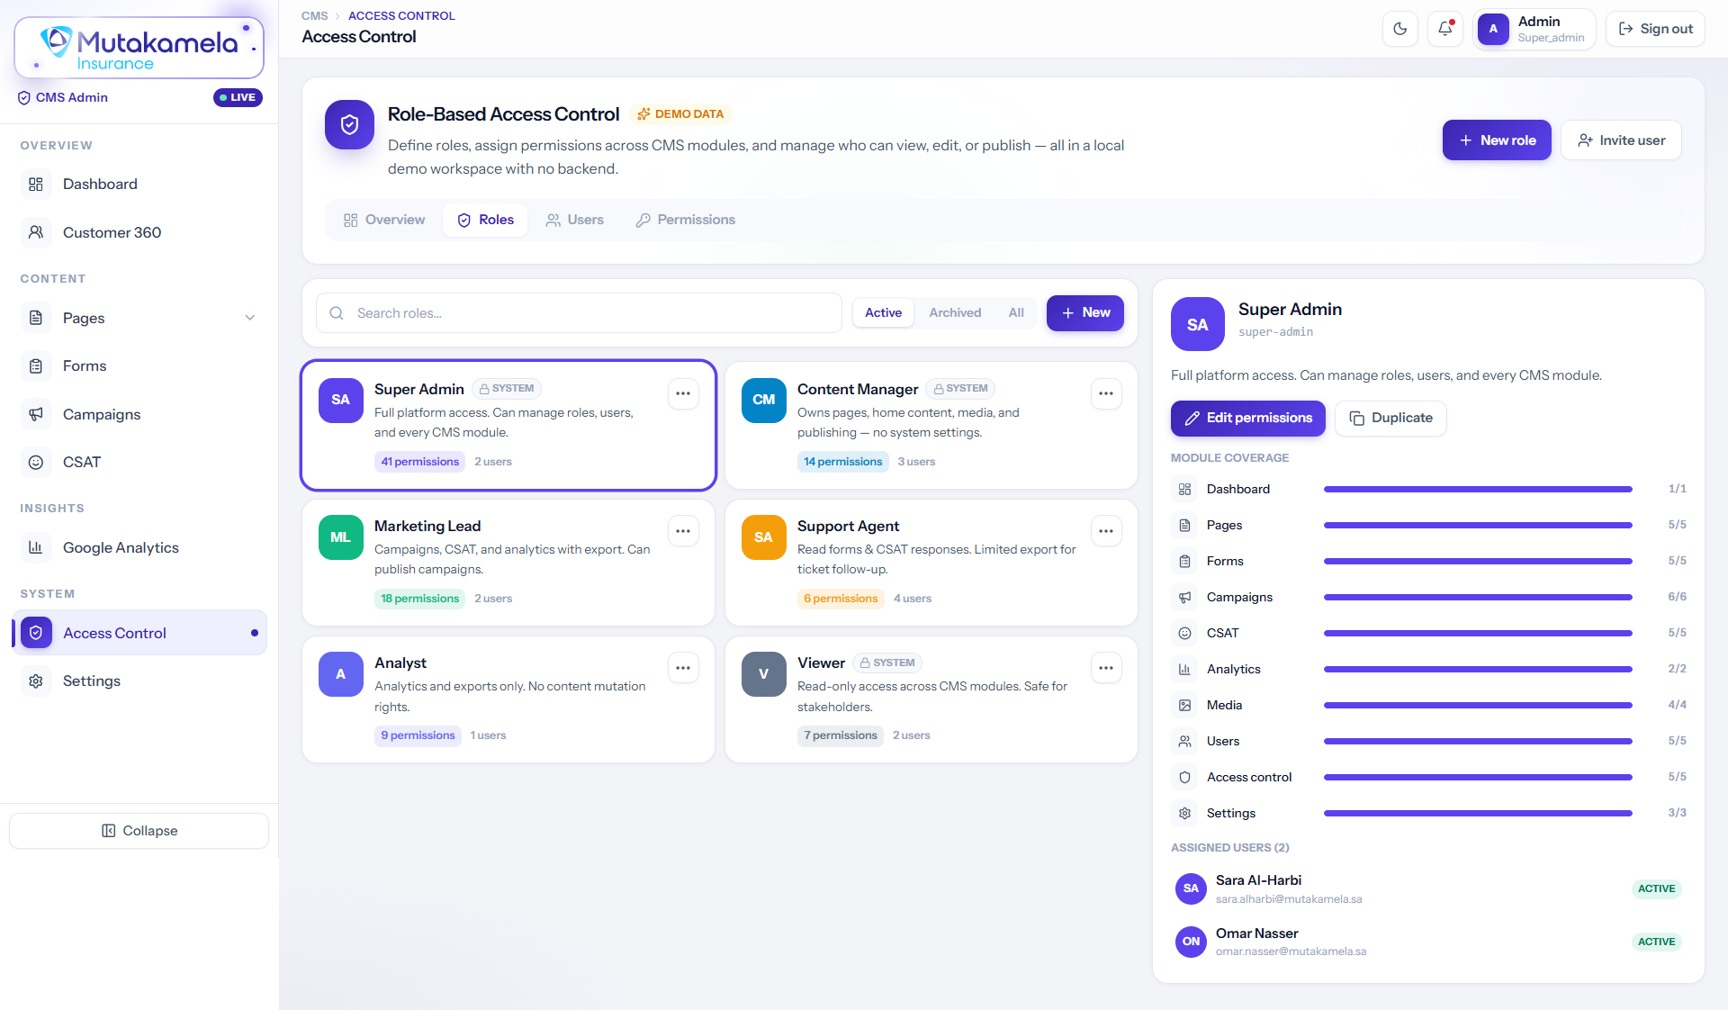Open Analyst card options menu

point(683,668)
